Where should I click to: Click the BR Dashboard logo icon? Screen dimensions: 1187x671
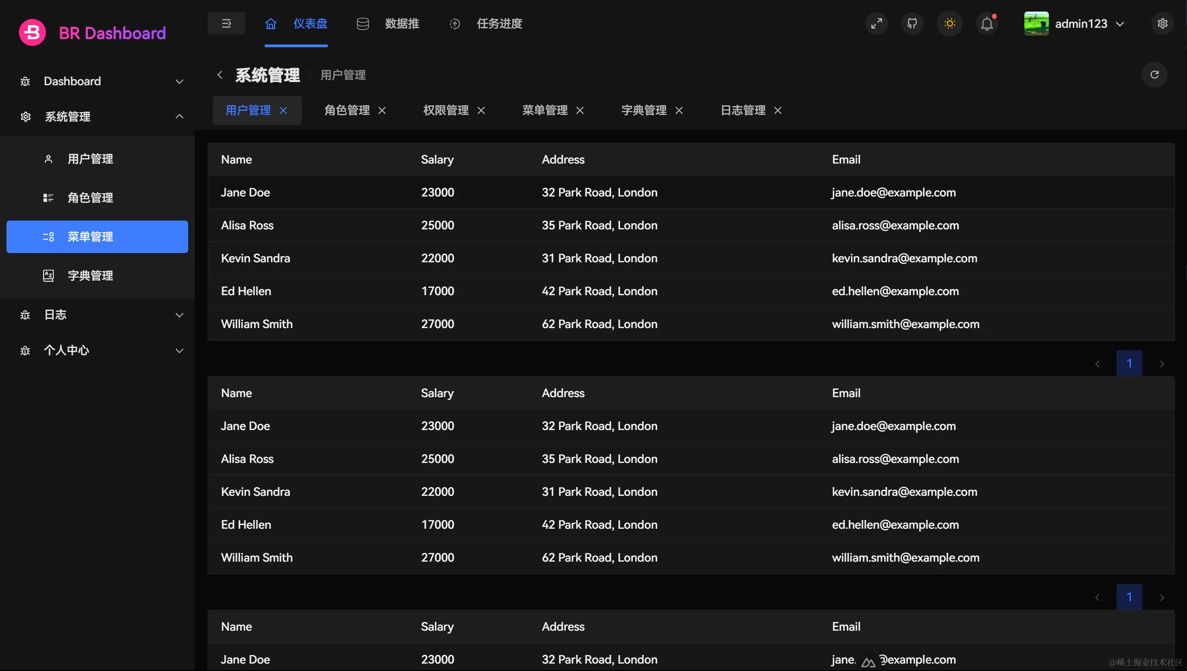32,32
